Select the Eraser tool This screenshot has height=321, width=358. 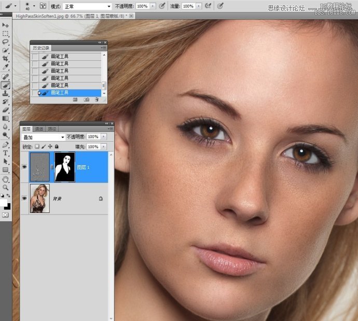coord(5,110)
